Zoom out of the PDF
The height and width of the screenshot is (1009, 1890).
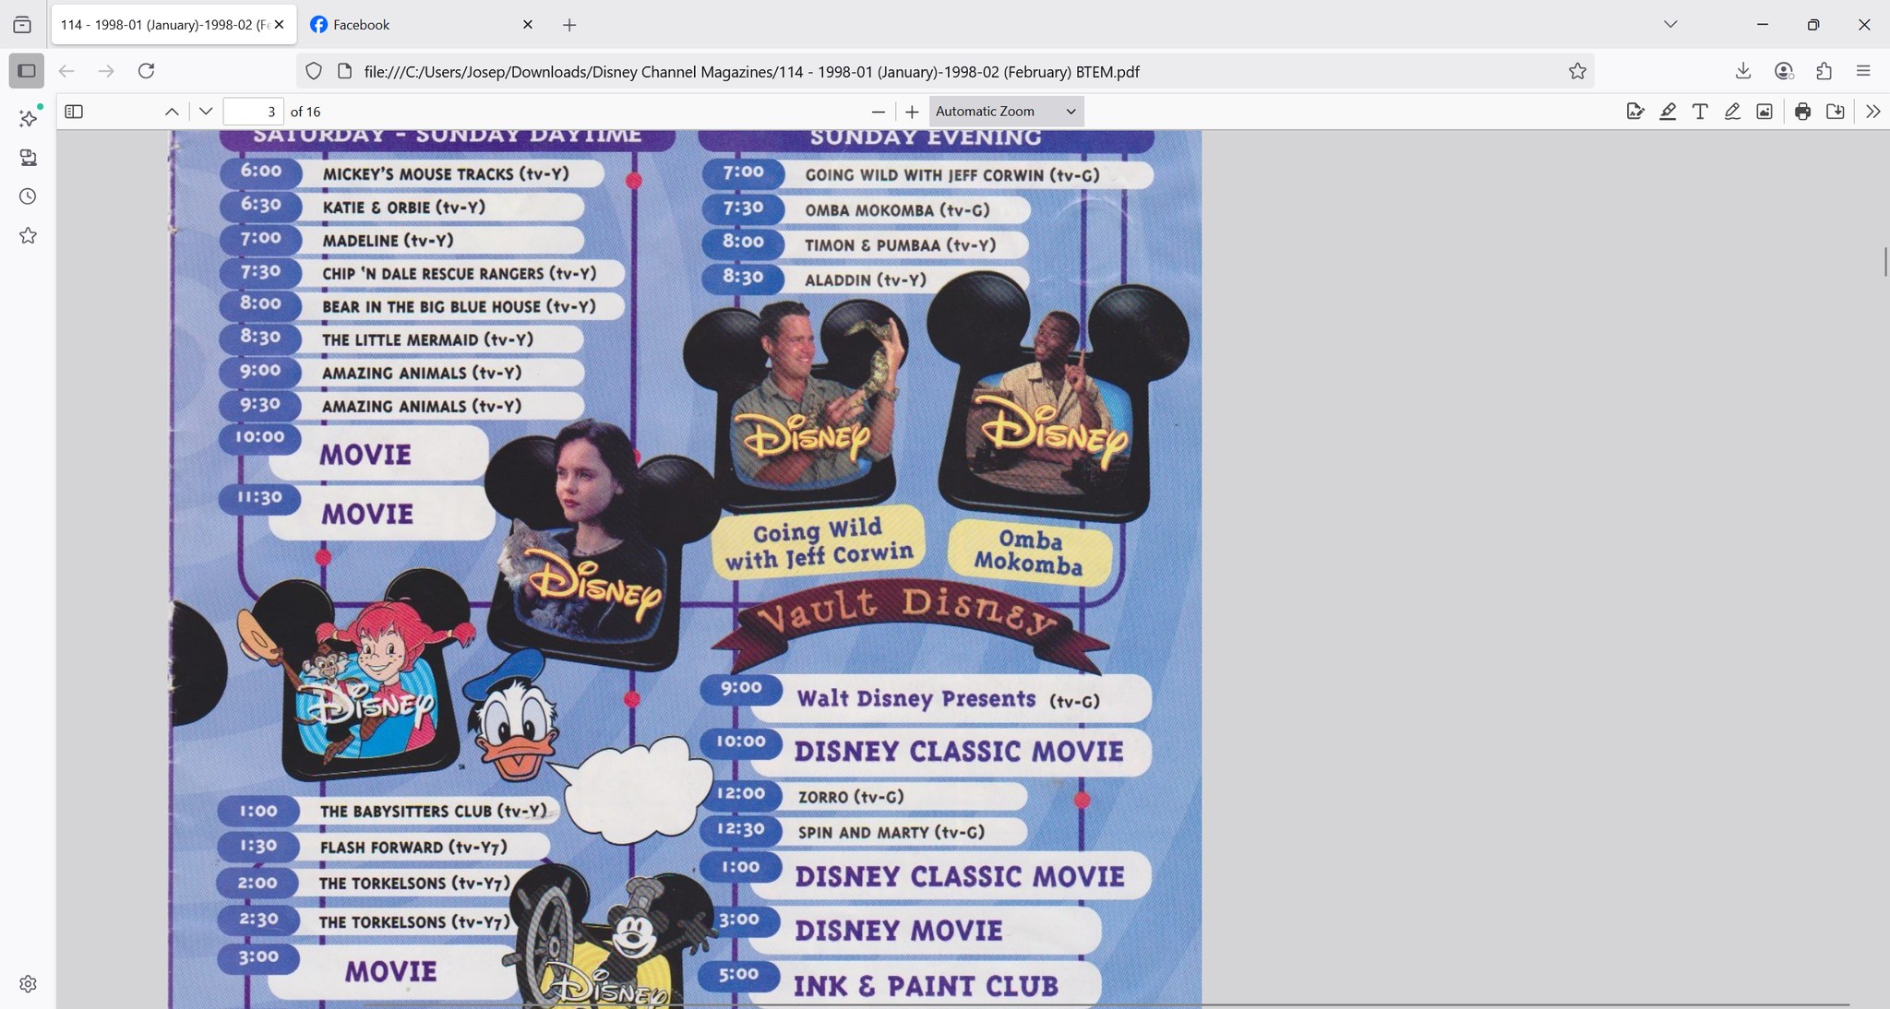pyautogui.click(x=879, y=112)
